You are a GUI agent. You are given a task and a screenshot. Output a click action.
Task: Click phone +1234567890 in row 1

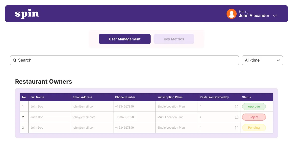tap(124, 107)
